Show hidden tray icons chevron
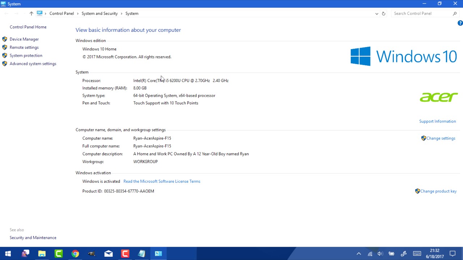The image size is (463, 260). pyautogui.click(x=359, y=253)
